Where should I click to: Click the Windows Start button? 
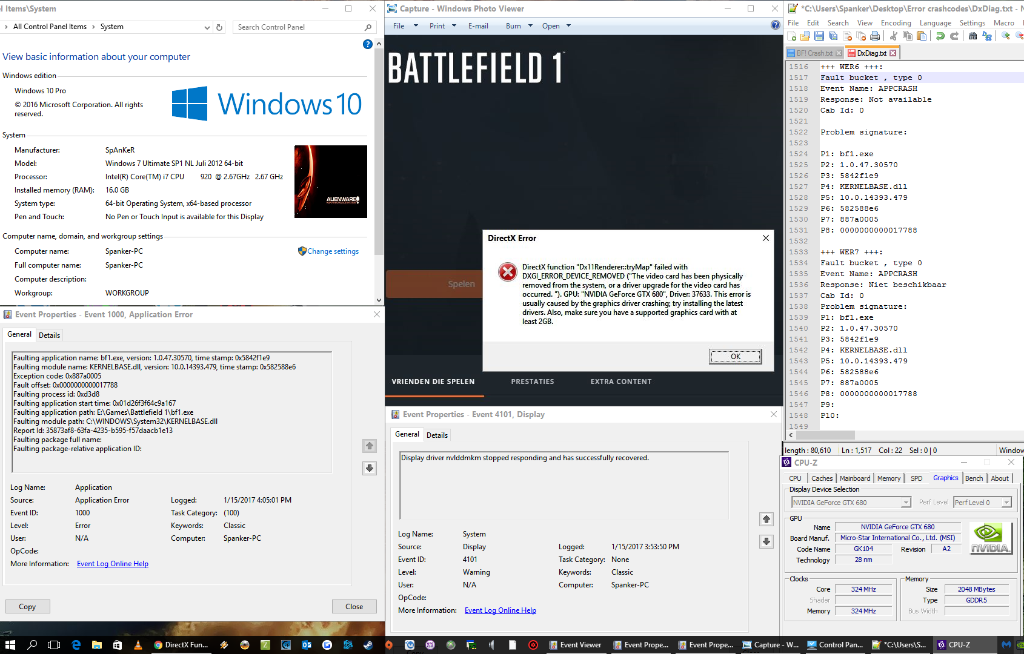10,645
